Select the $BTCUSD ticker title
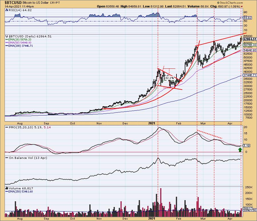The height and width of the screenshot is (221, 257). 13,3
